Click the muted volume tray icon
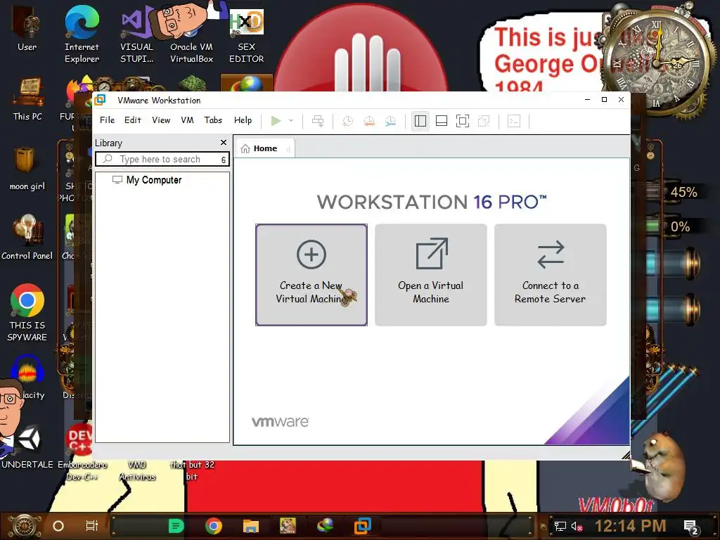Screen dimensions: 720x540 point(577,526)
